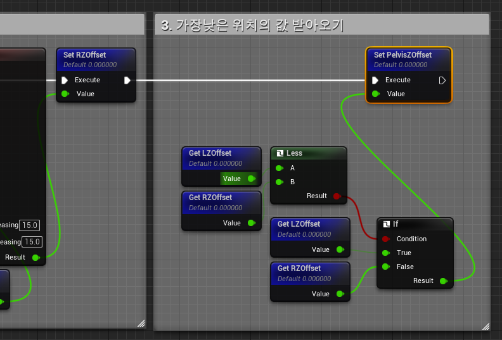Select the If node header
Image resolution: width=502 pixels, height=340 pixels.
coord(415,224)
